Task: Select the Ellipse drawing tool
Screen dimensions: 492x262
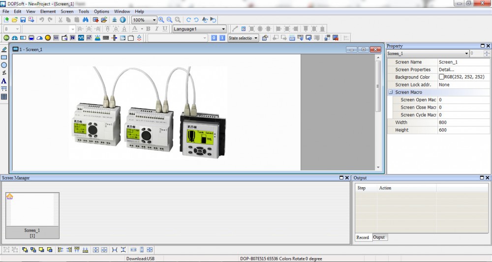Action: coord(4,65)
